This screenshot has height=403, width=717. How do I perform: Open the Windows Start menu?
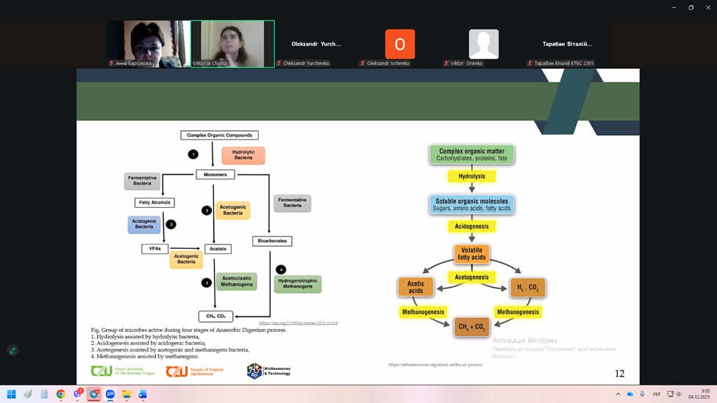[11, 394]
